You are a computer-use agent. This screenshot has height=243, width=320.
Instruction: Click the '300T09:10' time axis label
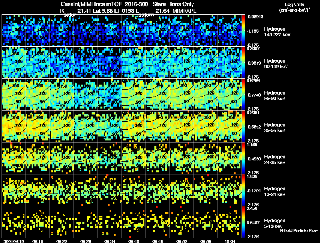14,241
